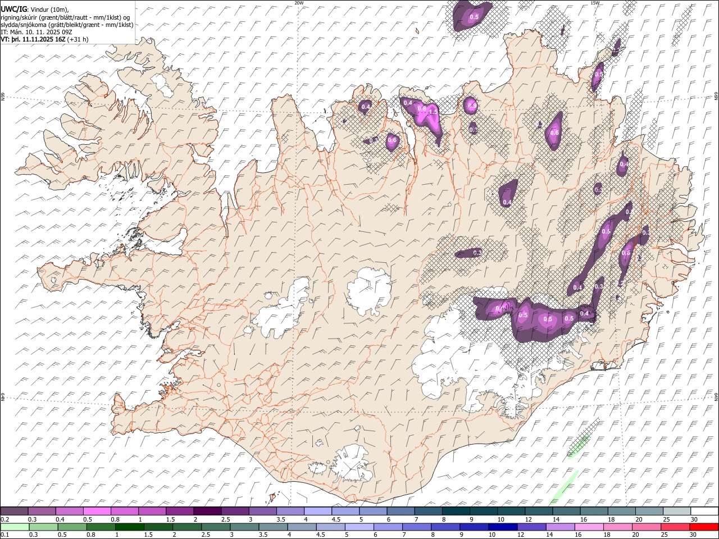The height and width of the screenshot is (539, 719).
Task: Select the 'IT: Mán. 10. 11. 2025 09Z' init time
Action: point(37,32)
